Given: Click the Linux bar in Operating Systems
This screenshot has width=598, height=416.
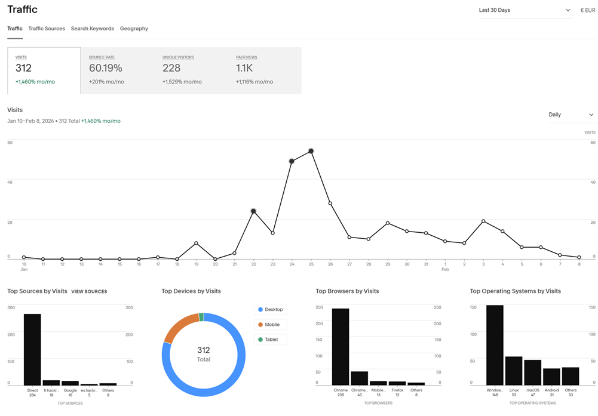Looking at the screenshot, I should [x=514, y=371].
